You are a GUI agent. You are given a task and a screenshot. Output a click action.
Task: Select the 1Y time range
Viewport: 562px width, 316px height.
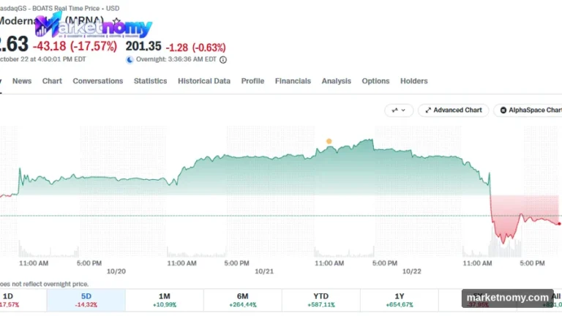point(400,300)
